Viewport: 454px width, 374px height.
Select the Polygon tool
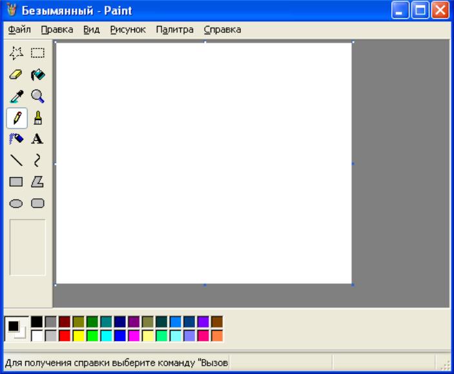tap(37, 182)
